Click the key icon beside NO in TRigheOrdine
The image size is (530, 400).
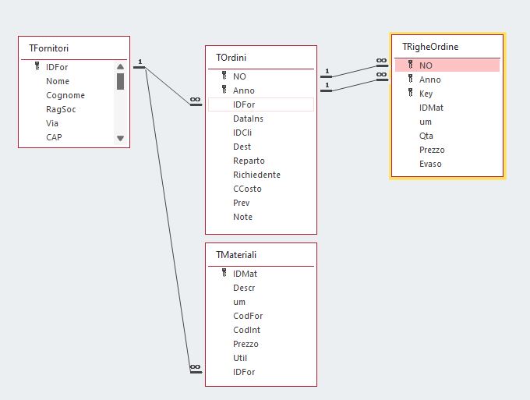coord(410,65)
